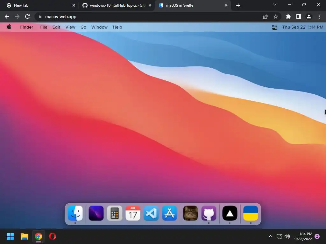Screen dimensions: 326x244
Task: Open the App Store dock icon
Action: pos(170,213)
